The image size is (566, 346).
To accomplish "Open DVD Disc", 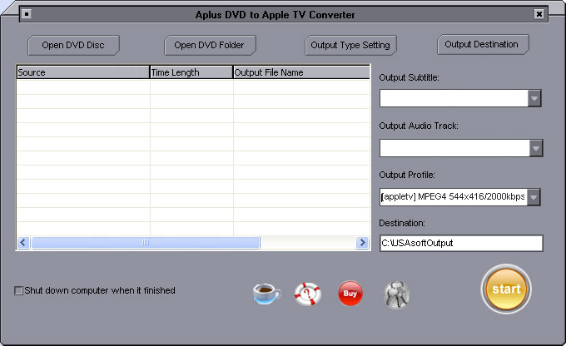I will coord(73,45).
